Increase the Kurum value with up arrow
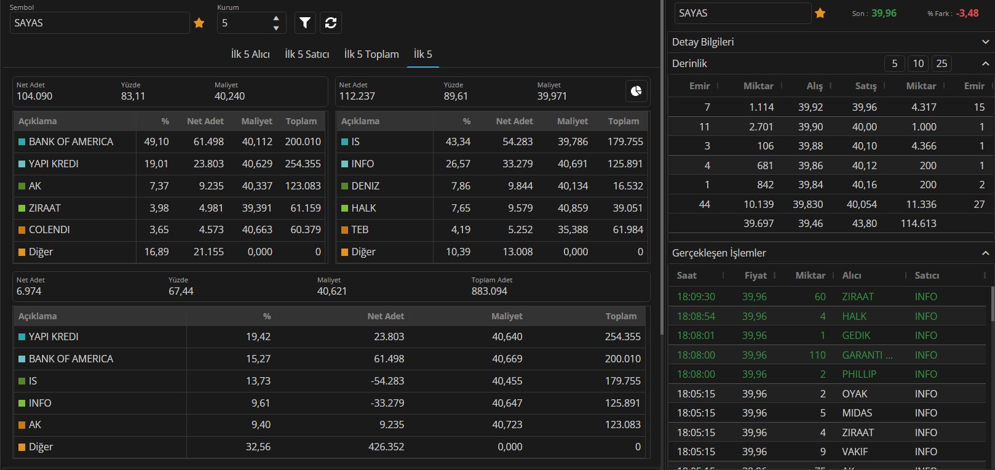The width and height of the screenshot is (995, 470). click(x=276, y=18)
